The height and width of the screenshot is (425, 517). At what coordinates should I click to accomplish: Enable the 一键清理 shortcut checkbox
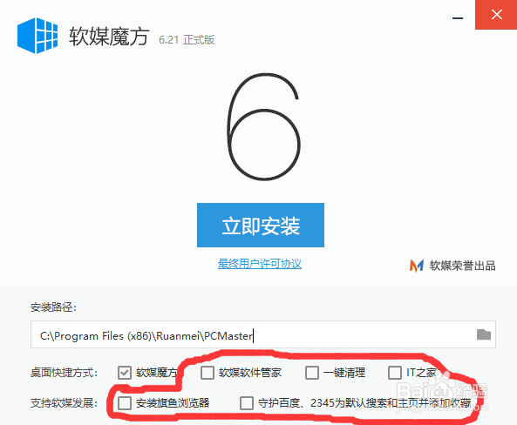coord(311,373)
